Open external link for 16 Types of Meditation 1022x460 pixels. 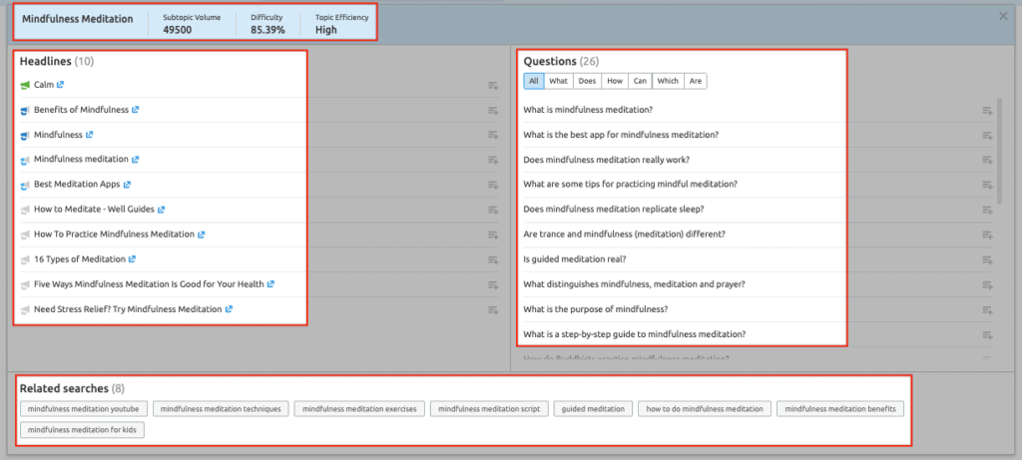tap(133, 259)
